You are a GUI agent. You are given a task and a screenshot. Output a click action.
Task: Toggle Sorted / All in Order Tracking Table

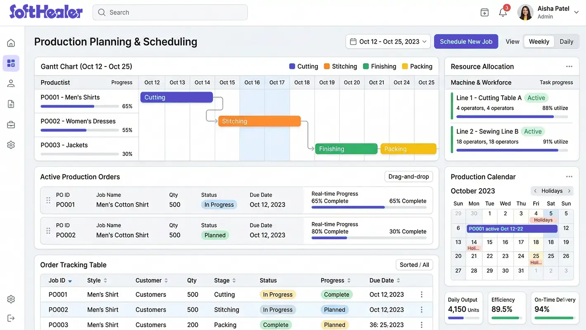(x=414, y=264)
